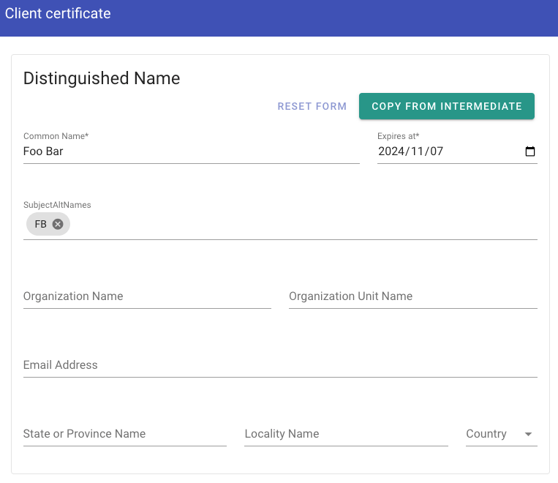Open the calendar picker icon for expiry date
Viewport: 558px width, 483px height.
point(530,151)
